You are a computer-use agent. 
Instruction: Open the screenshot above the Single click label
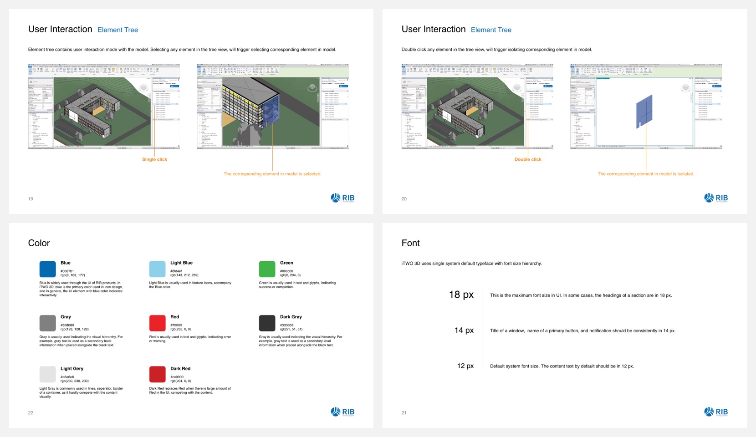coord(104,107)
